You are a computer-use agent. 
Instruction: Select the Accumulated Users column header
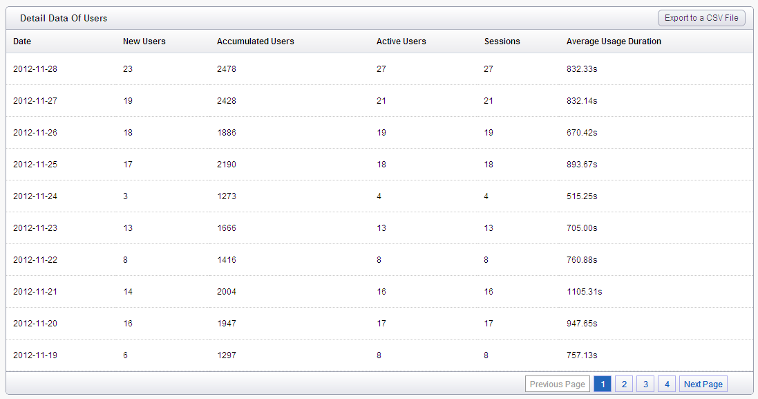tap(255, 41)
